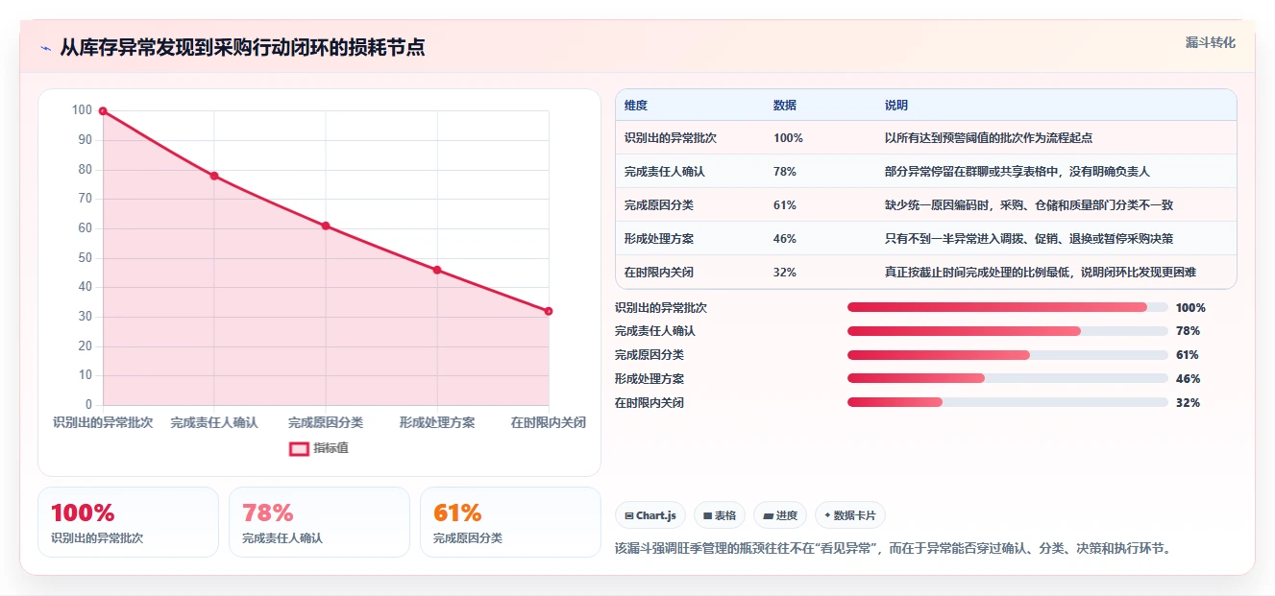1275x596 pixels.
Task: Click the 46% value in the table
Action: point(784,239)
